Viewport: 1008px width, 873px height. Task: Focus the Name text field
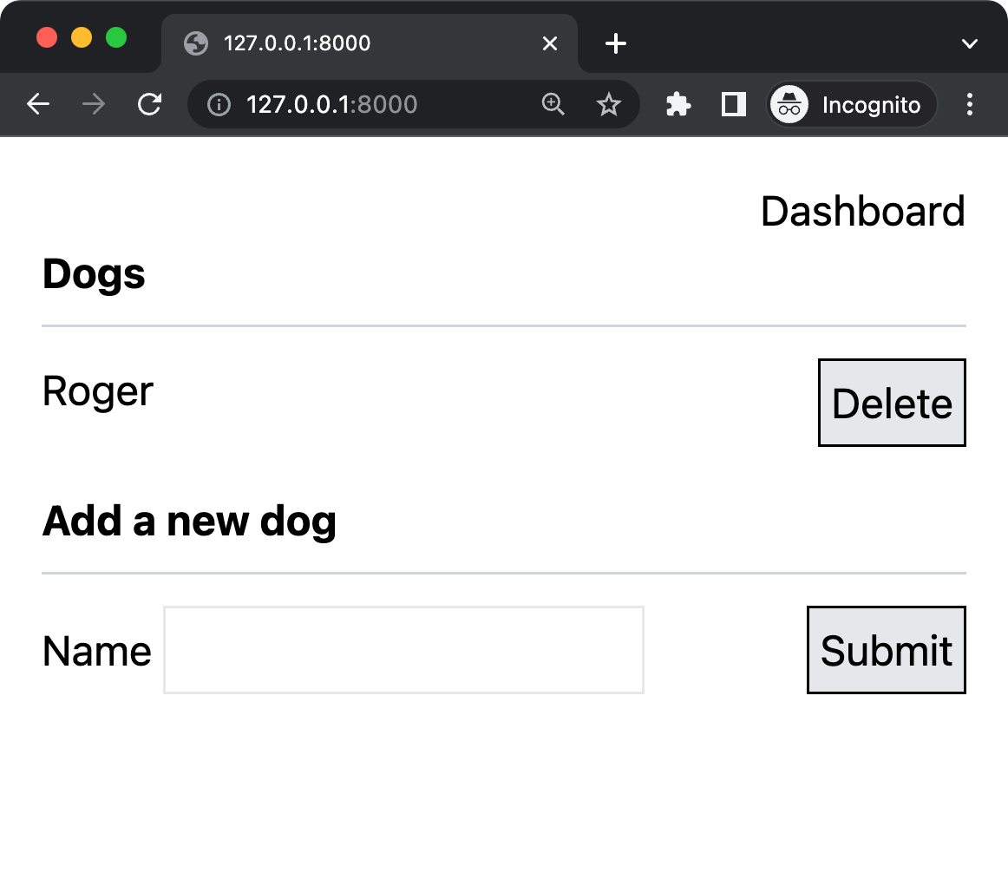click(403, 651)
